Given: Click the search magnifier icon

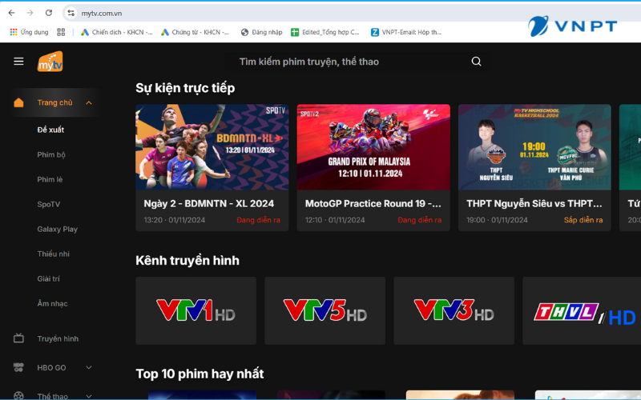Looking at the screenshot, I should (x=476, y=62).
